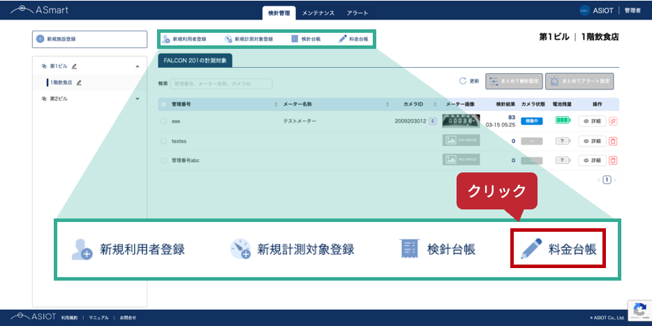Open the 利用規約 footer link
Viewport: 652px width, 326px height.
tap(68, 318)
